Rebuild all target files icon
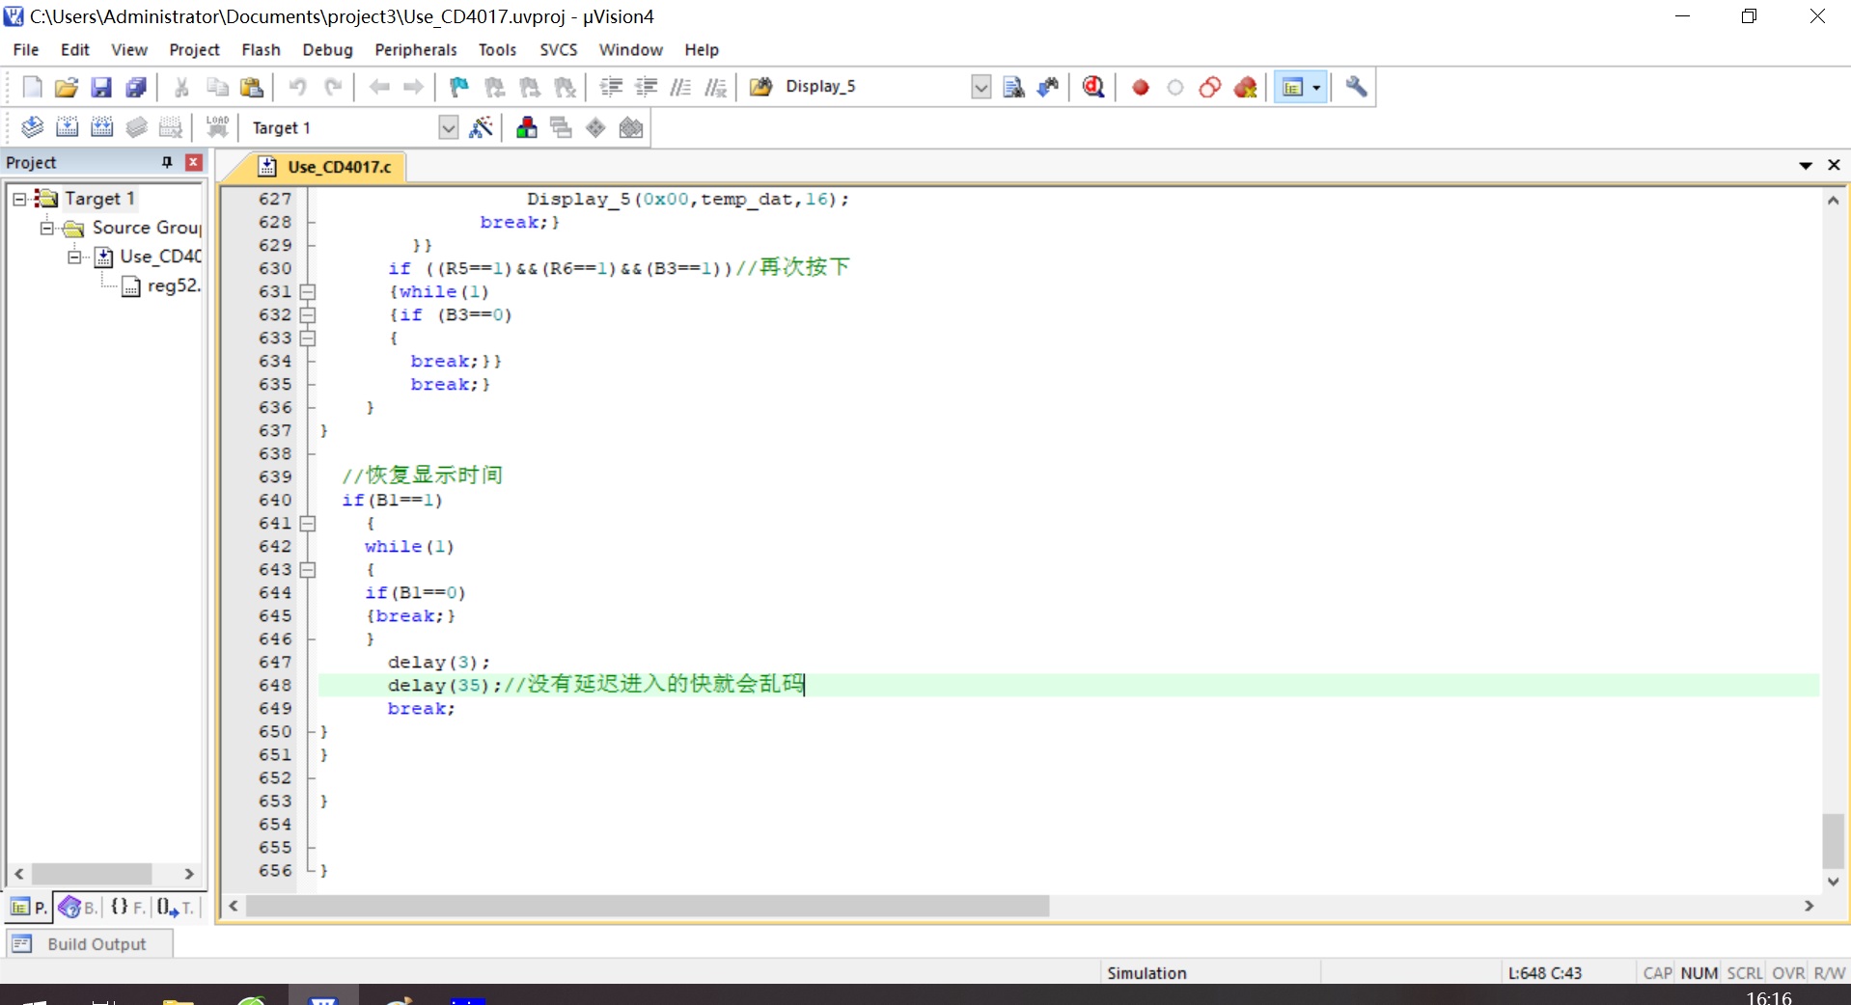 [x=101, y=127]
